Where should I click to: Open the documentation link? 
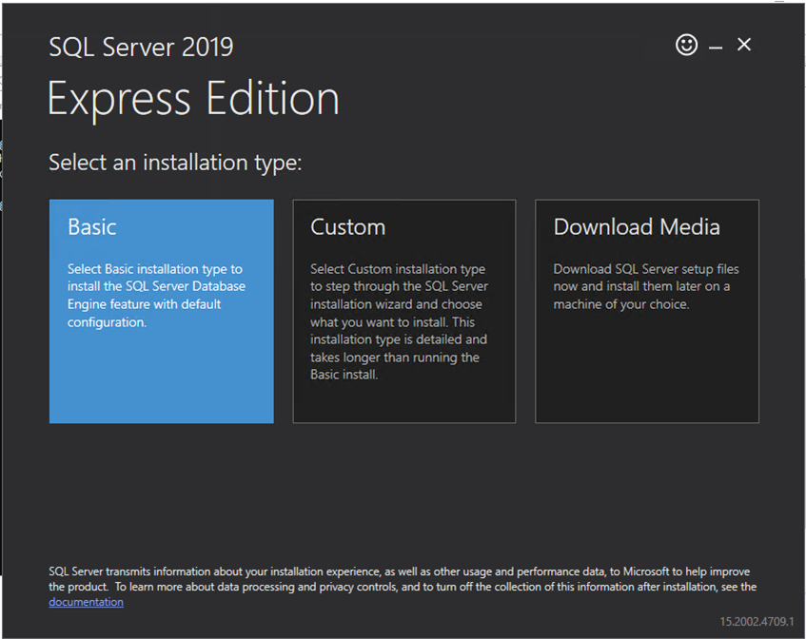pyautogui.click(x=86, y=602)
